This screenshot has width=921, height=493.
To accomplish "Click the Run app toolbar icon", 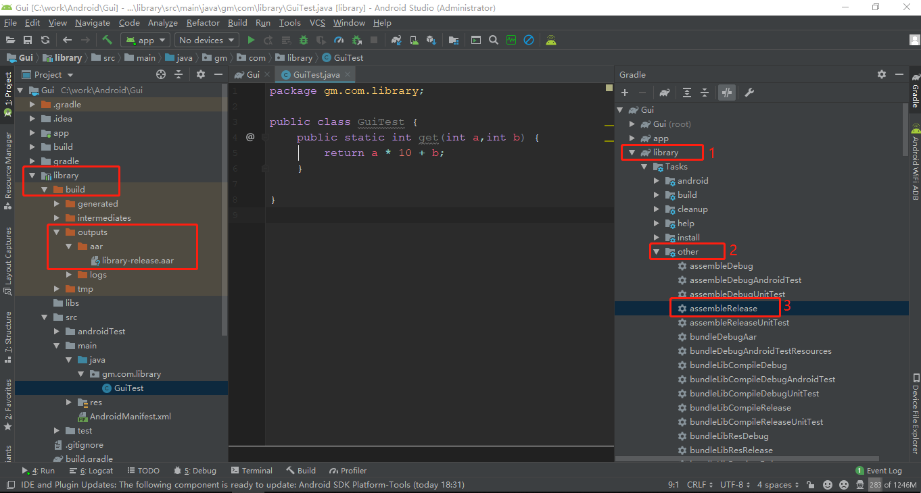I will pos(251,40).
